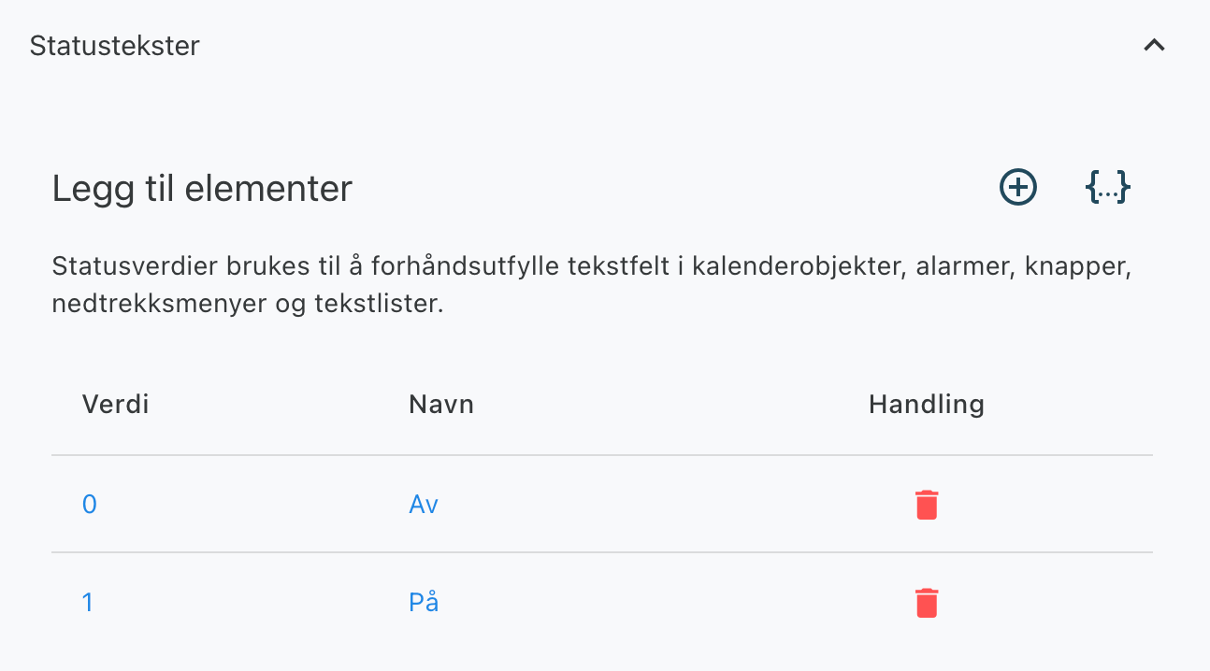
Task: Collapse the Statustekster section with chevron
Action: 1155,45
